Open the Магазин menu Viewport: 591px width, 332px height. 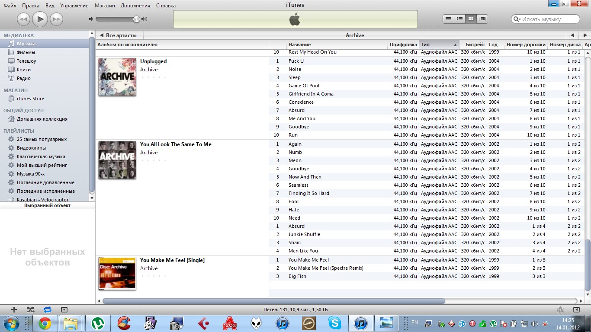[105, 6]
